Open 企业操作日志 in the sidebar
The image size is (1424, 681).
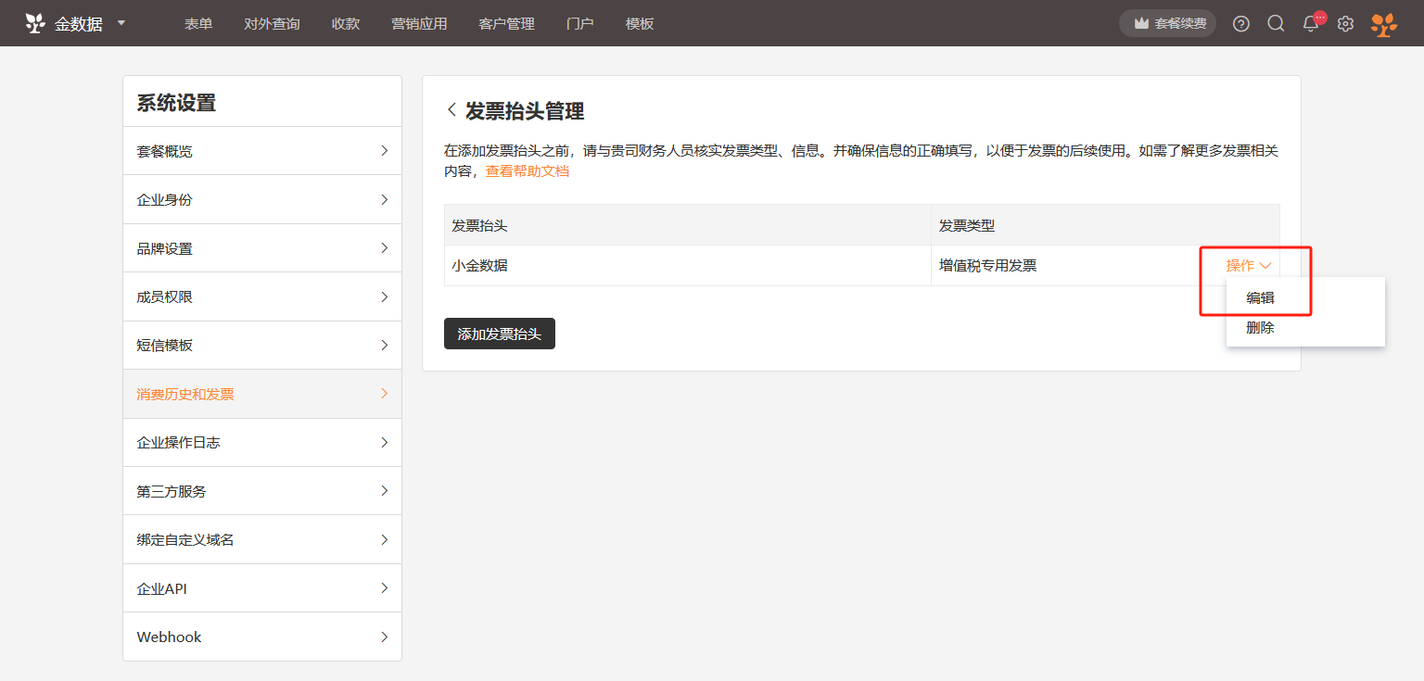pos(262,442)
